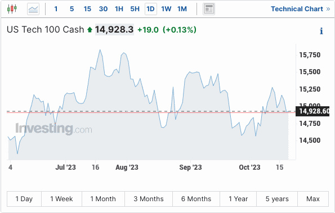
Task: Show the Max range
Action: [x=313, y=199]
